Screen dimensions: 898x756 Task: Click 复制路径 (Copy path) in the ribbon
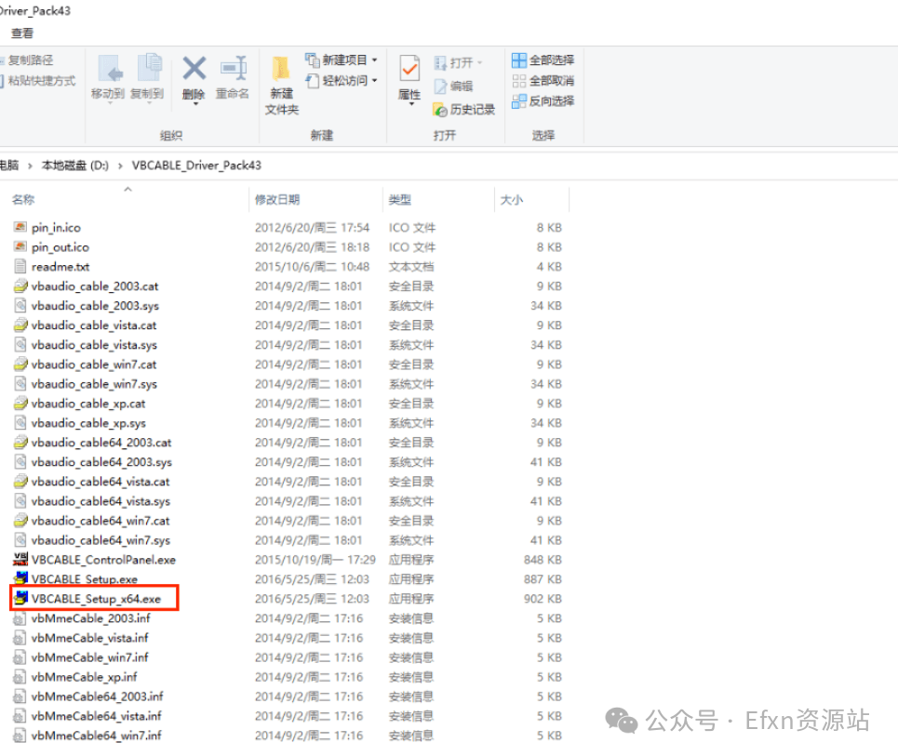(32, 59)
